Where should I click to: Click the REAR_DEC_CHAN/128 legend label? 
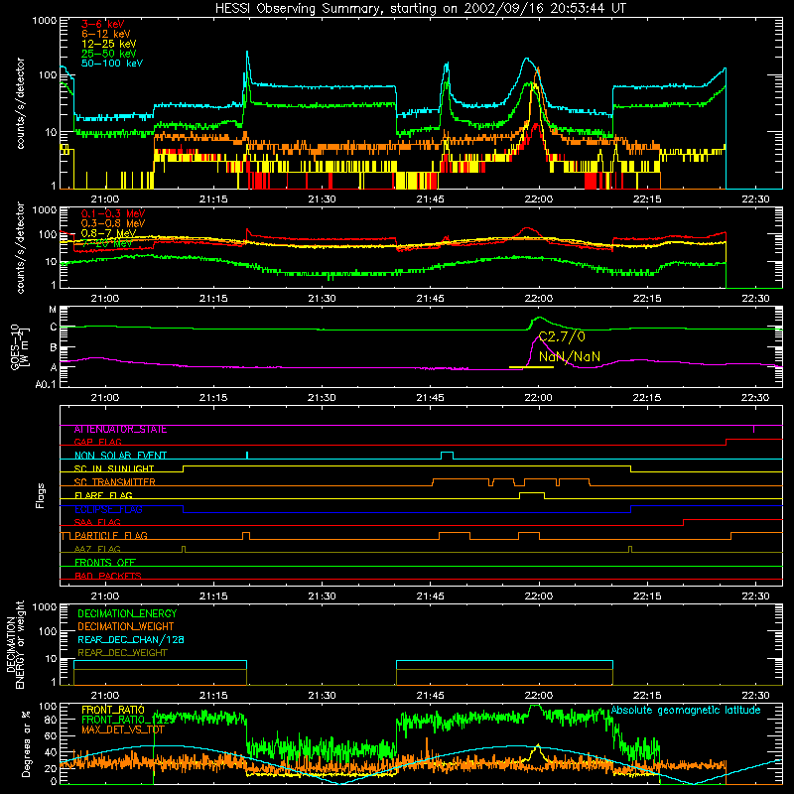pyautogui.click(x=131, y=639)
